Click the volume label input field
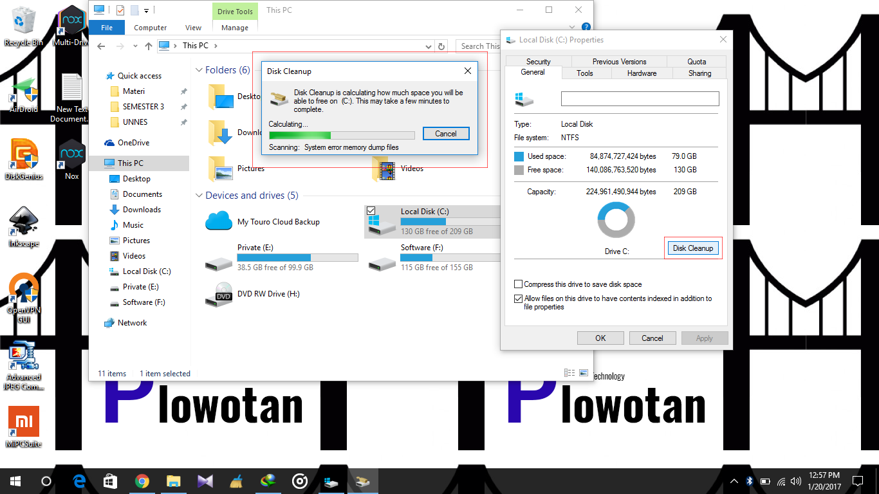 pyautogui.click(x=639, y=98)
